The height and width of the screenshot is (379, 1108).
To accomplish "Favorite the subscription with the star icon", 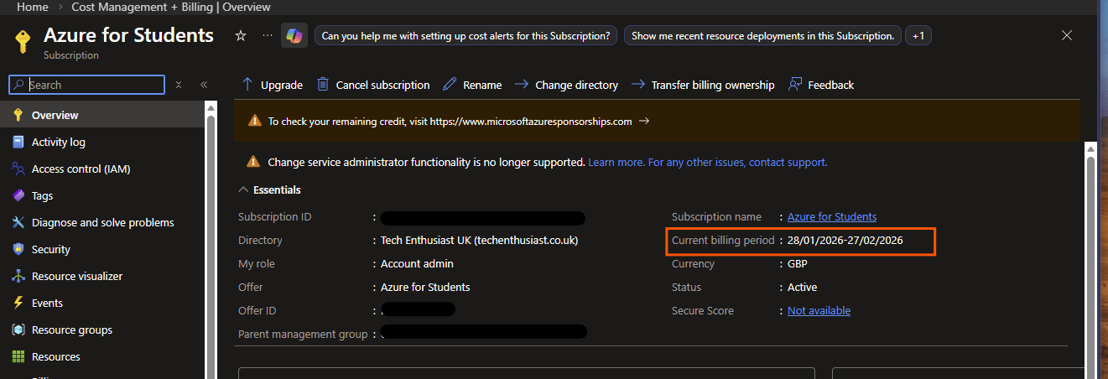I will coord(241,36).
